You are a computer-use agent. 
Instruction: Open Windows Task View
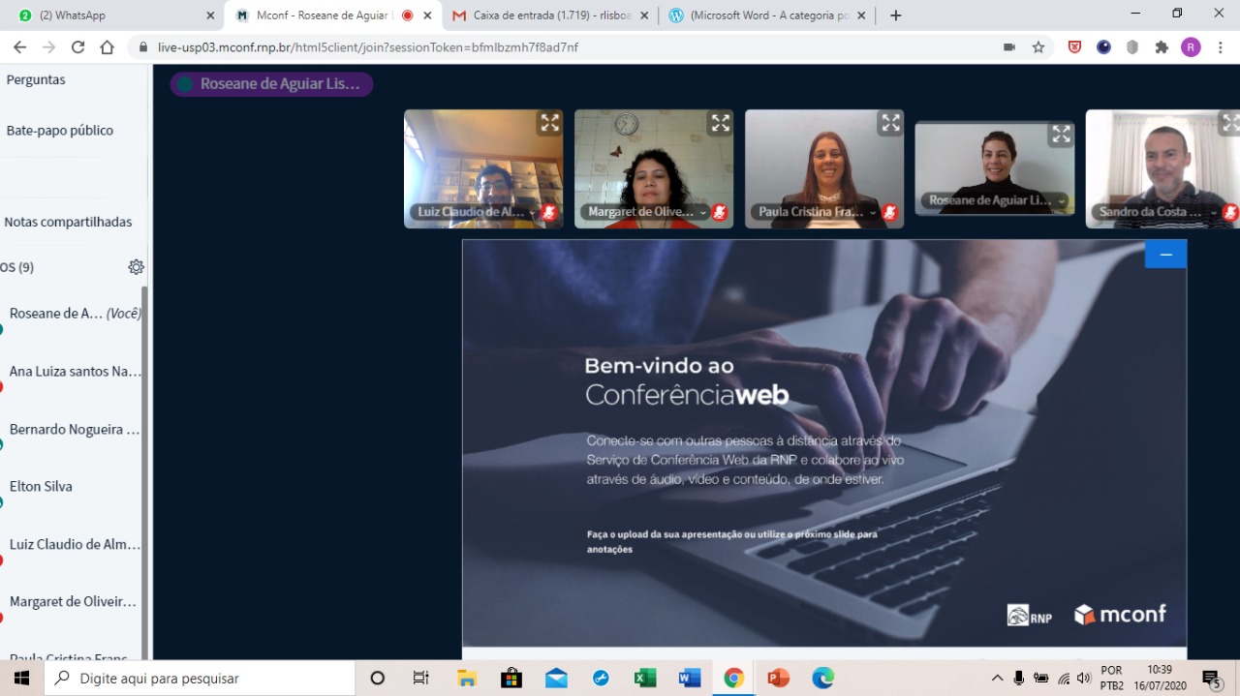pyautogui.click(x=421, y=678)
